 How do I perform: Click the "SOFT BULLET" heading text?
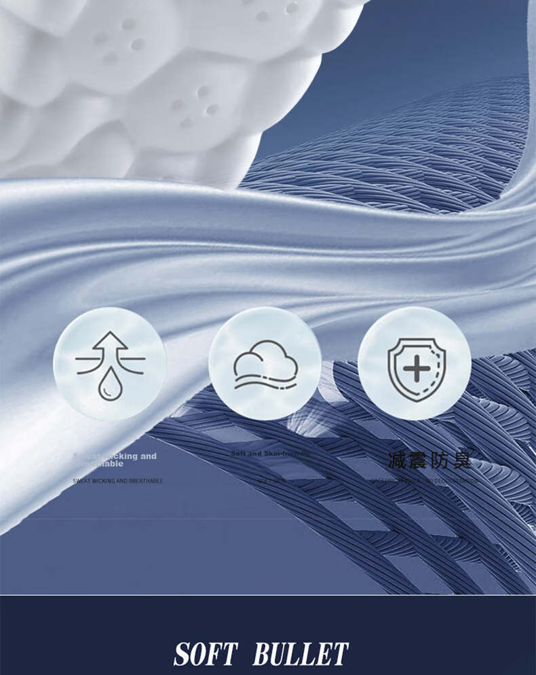point(261,654)
